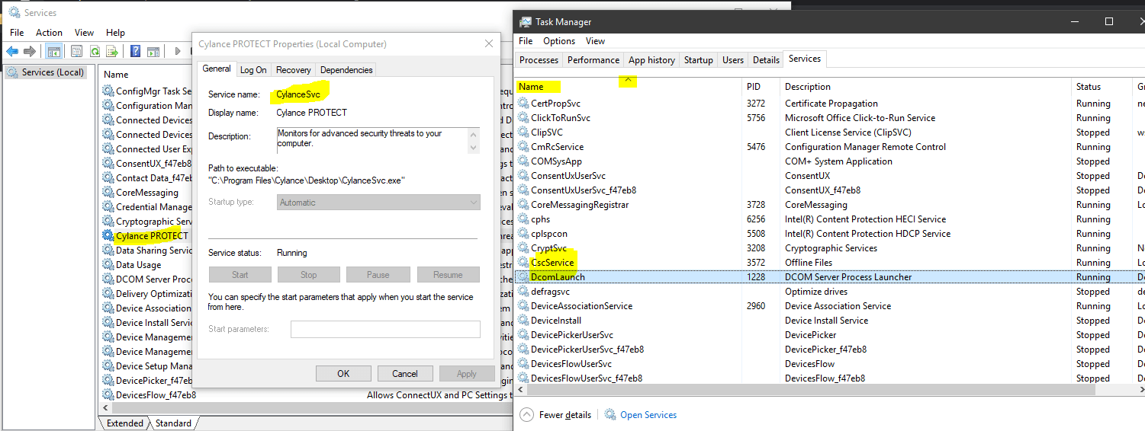Screen dimensions: 1145x431
Task: Click the gear icon beside Cylance PROTECT
Action: 108,236
